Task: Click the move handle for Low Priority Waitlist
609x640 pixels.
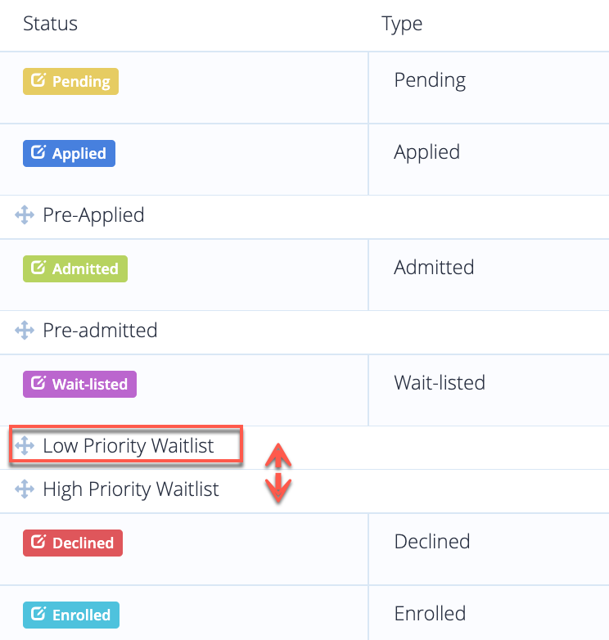Action: point(25,445)
